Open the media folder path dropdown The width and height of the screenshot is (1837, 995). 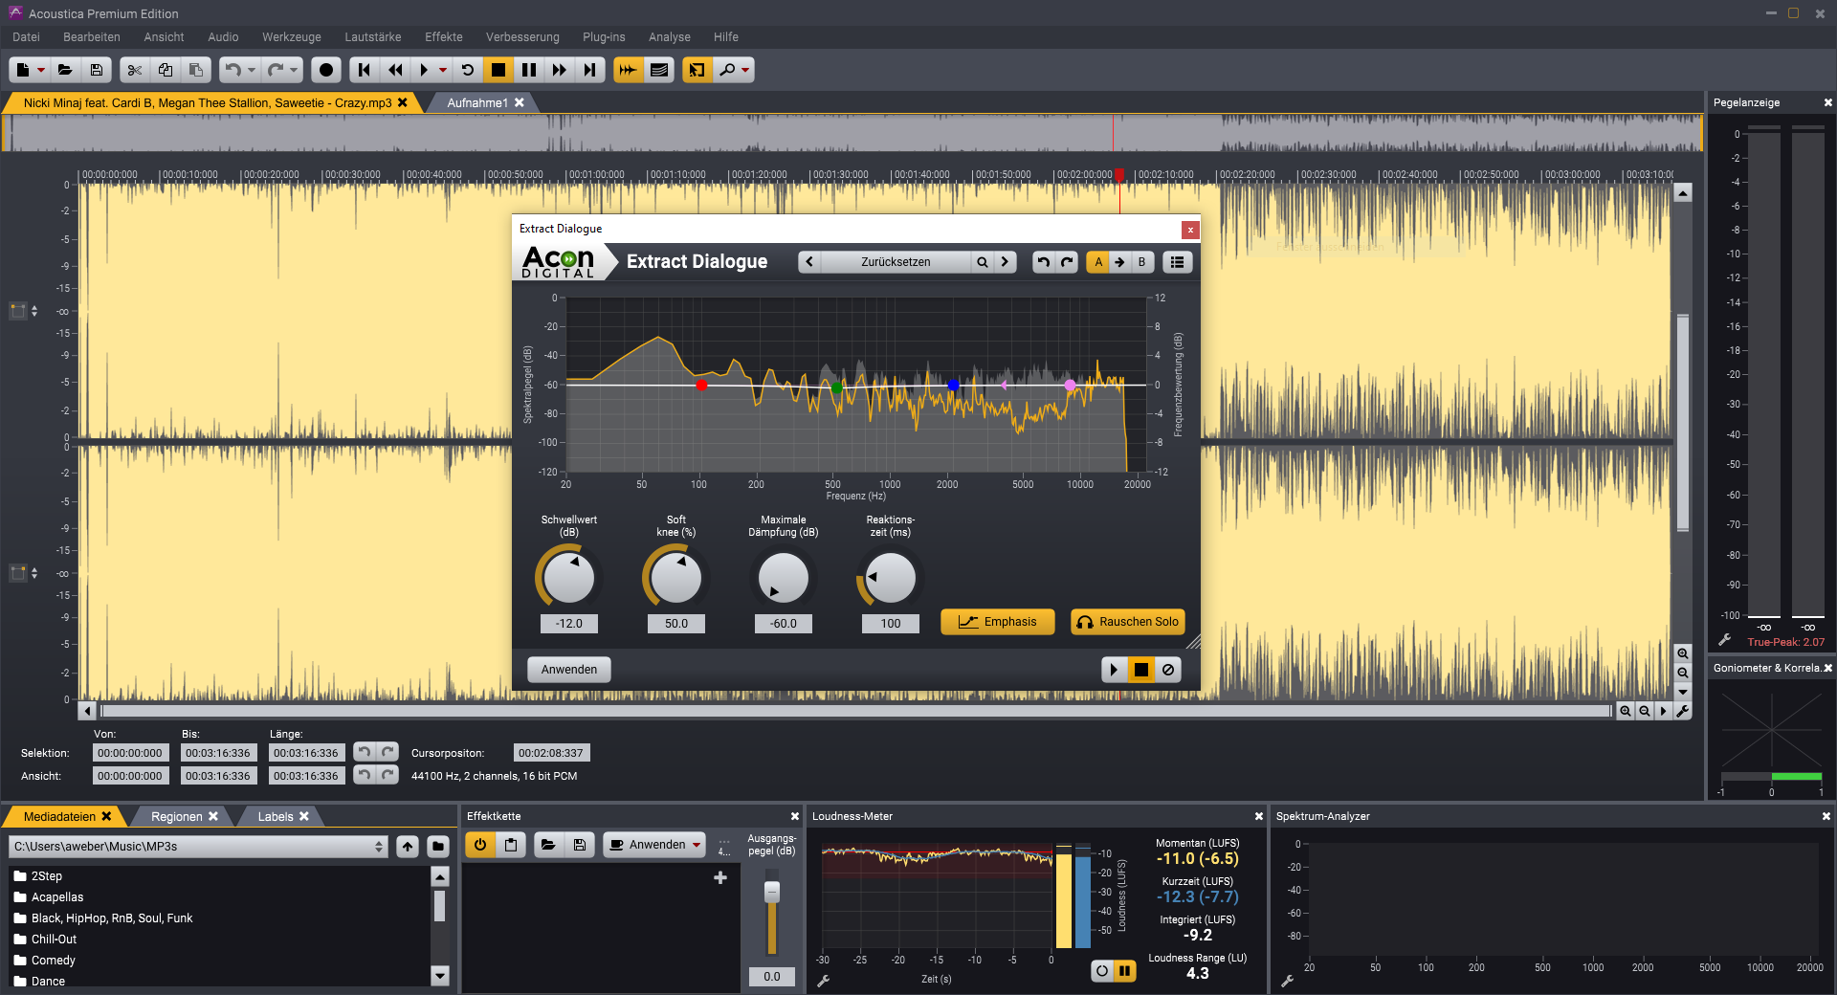pos(379,847)
